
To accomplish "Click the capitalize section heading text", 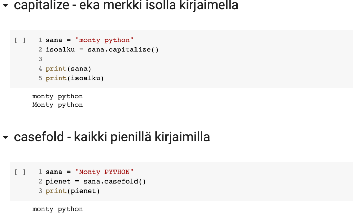I will click(126, 6).
